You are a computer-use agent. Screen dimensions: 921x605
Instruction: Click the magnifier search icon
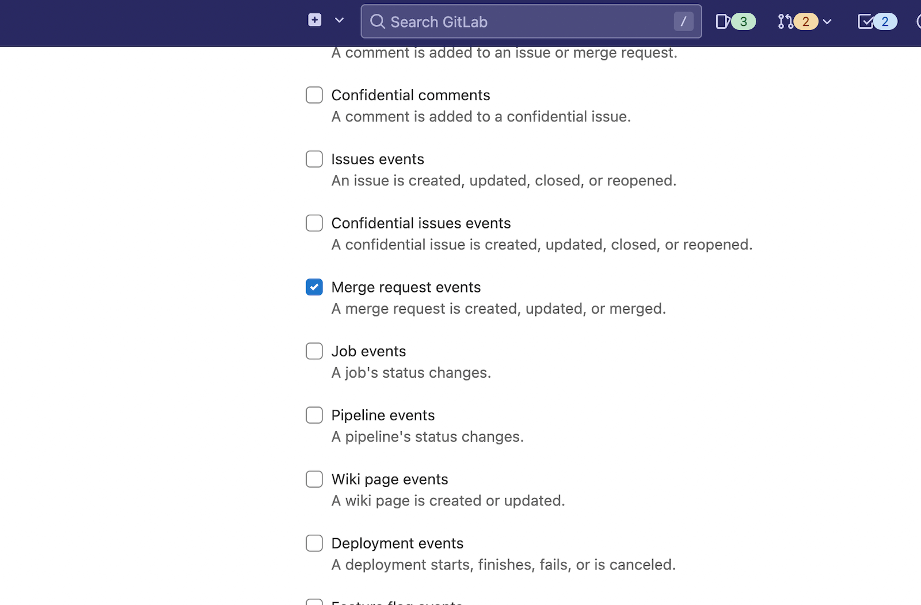(x=377, y=22)
